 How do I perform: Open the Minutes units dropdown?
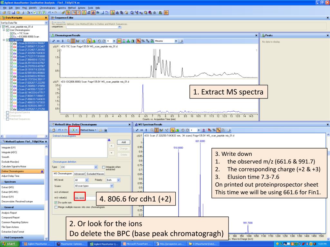point(176,41)
